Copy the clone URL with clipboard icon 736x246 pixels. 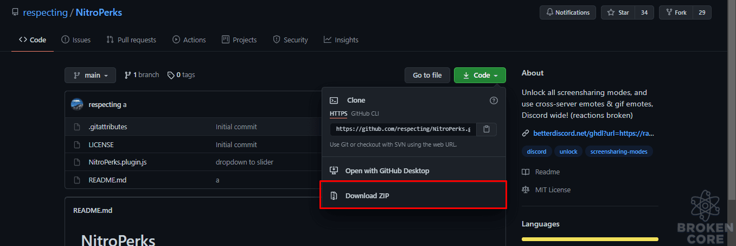(487, 129)
